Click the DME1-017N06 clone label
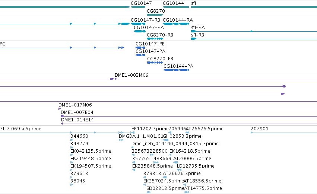Image resolution: width=317 pixels, height=194 pixels. coord(75,105)
